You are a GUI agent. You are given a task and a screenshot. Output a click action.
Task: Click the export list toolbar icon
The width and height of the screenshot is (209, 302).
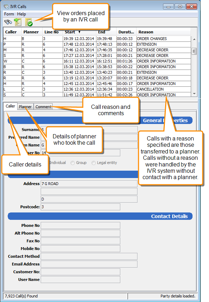pos(18,22)
